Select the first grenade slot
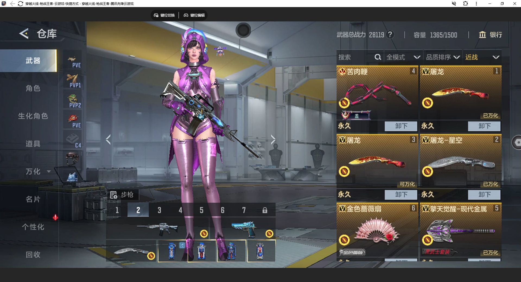The width and height of the screenshot is (521, 282). [x=173, y=251]
